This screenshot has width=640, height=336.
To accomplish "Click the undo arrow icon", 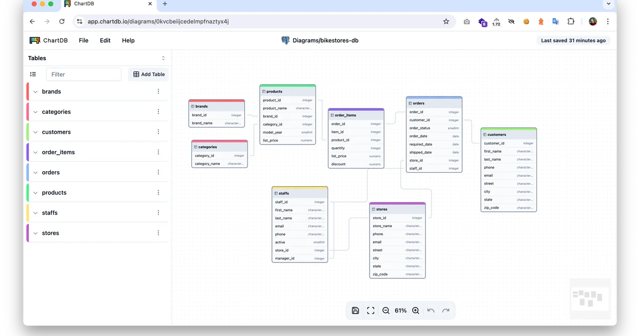I will click(431, 310).
